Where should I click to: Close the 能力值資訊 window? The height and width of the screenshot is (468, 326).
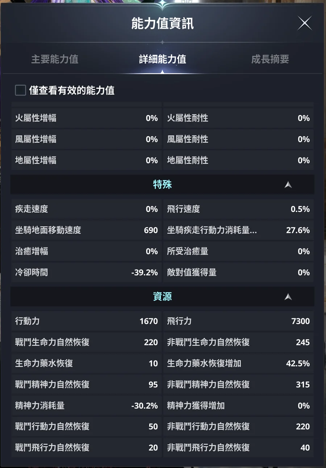[305, 24]
